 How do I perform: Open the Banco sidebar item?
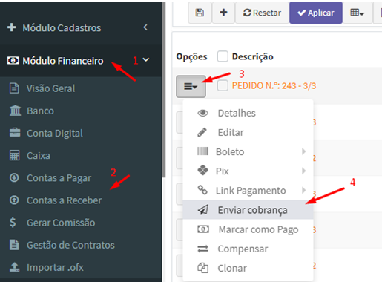pyautogui.click(x=40, y=111)
